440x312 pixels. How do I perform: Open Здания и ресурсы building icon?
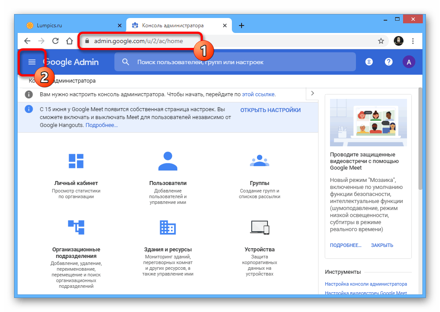168,227
